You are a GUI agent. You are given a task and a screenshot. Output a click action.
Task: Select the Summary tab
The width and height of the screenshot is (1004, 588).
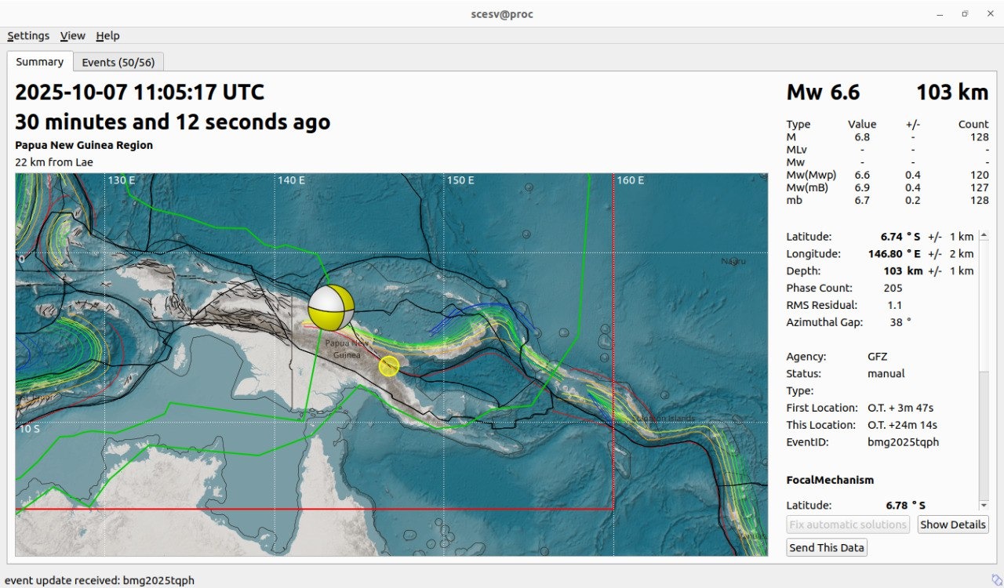tap(40, 62)
